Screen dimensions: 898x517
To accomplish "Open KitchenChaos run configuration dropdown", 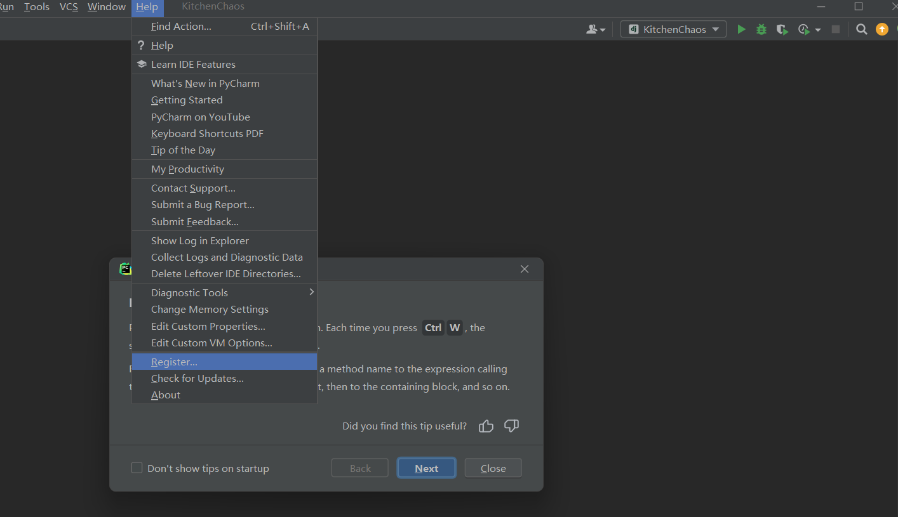I will click(x=673, y=29).
